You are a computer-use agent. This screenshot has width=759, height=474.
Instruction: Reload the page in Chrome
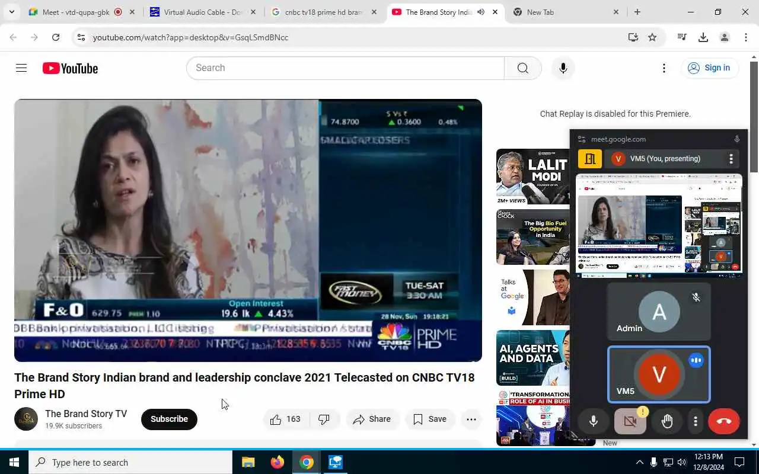[56, 37]
